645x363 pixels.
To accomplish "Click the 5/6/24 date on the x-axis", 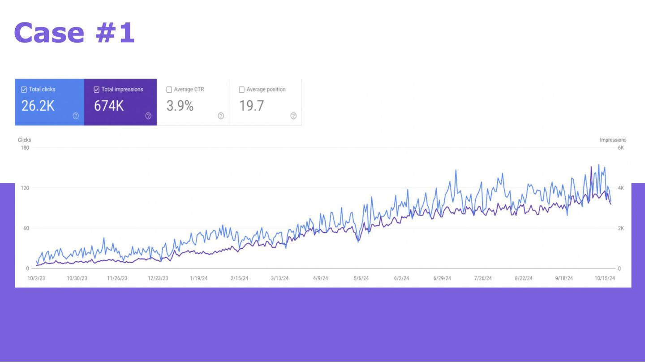I will pyautogui.click(x=361, y=278).
